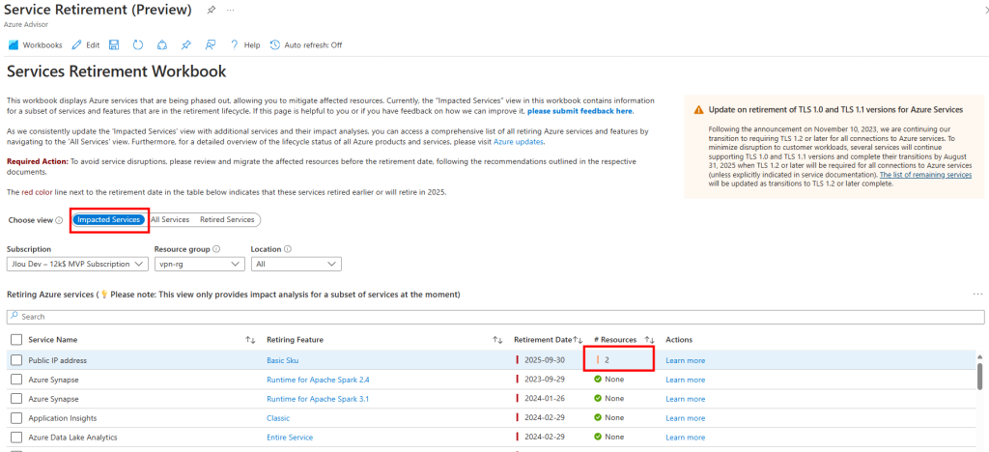Click Learn more for Public IP address
Screen dimensions: 989x452
point(685,360)
